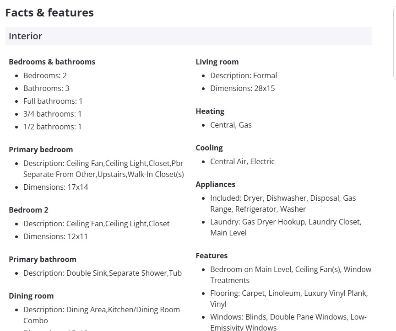Click the Dining room subheading

31,296
